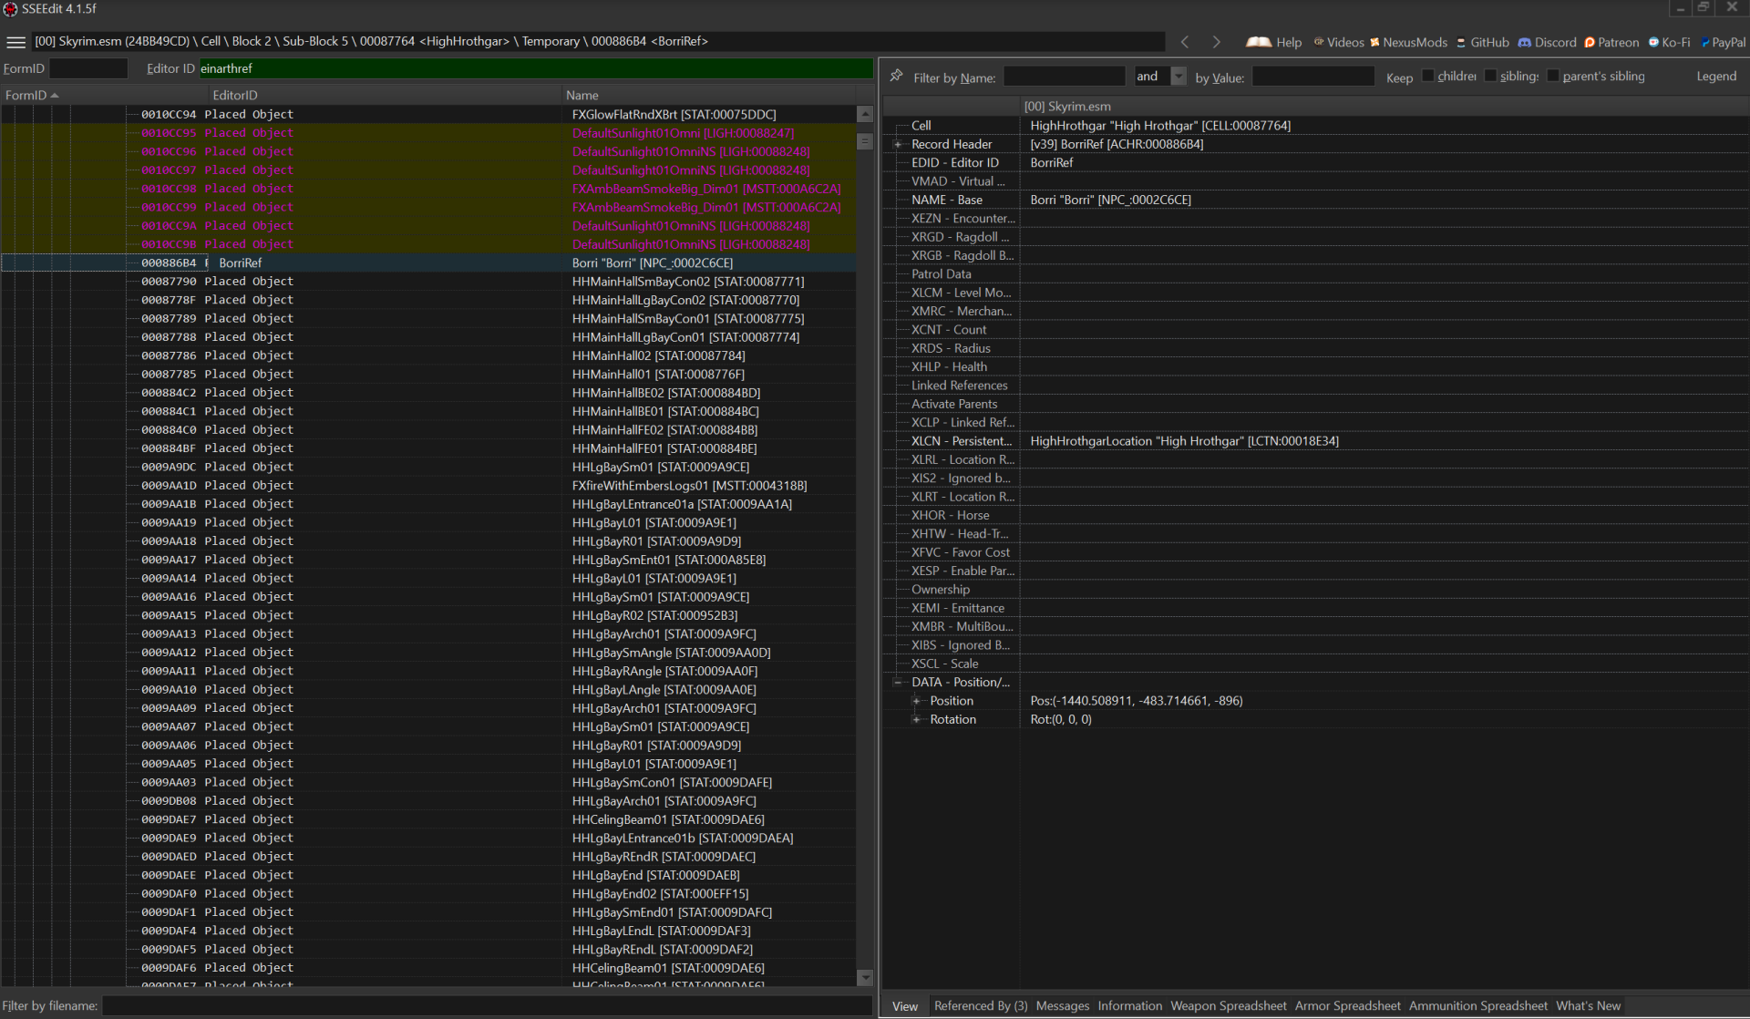Select the 0009DAE7 HHCelingBeam01 row

(x=428, y=819)
